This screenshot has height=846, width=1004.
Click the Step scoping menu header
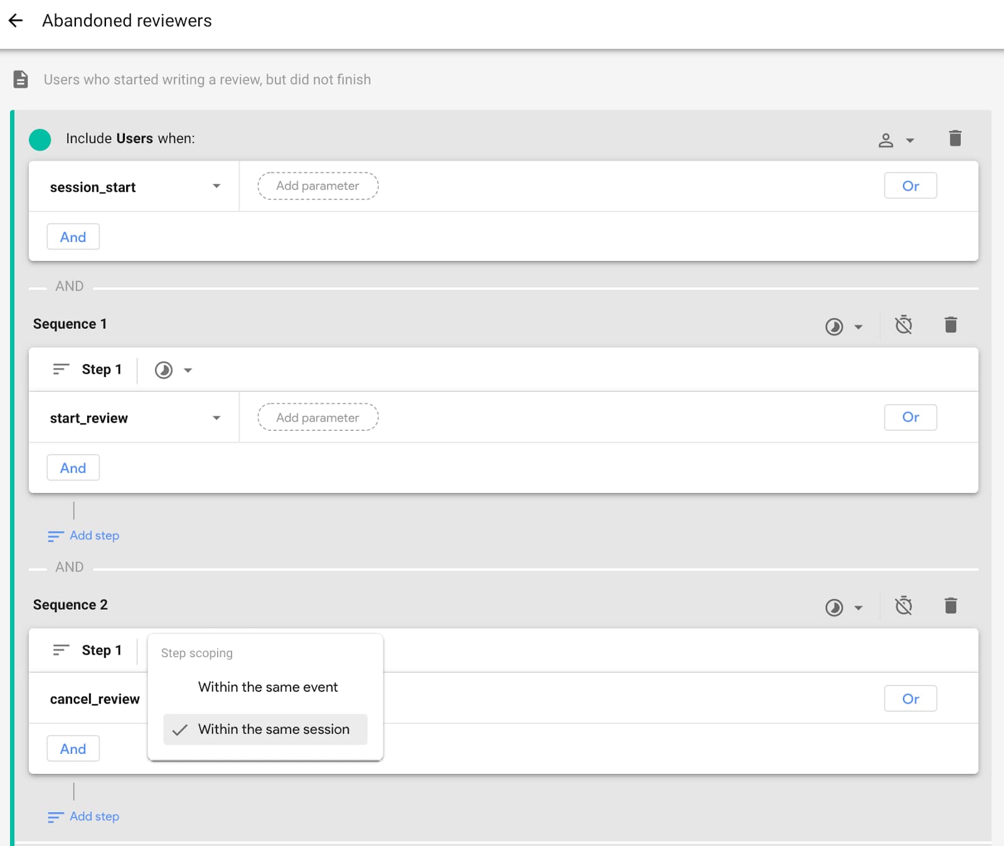pos(197,653)
